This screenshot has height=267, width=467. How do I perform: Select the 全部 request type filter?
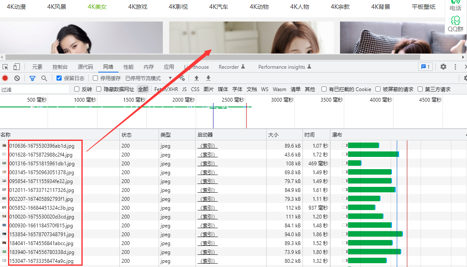tap(143, 89)
